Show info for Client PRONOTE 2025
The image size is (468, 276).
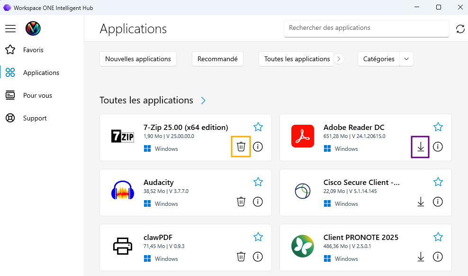(438, 257)
